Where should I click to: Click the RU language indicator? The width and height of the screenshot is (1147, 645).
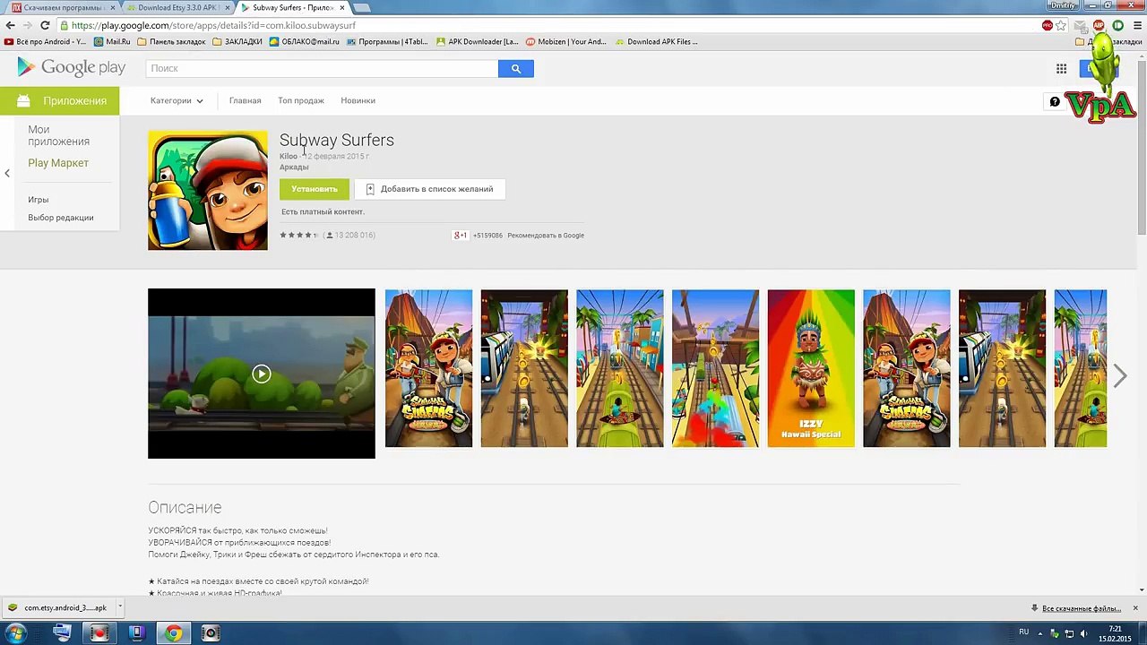click(1023, 632)
